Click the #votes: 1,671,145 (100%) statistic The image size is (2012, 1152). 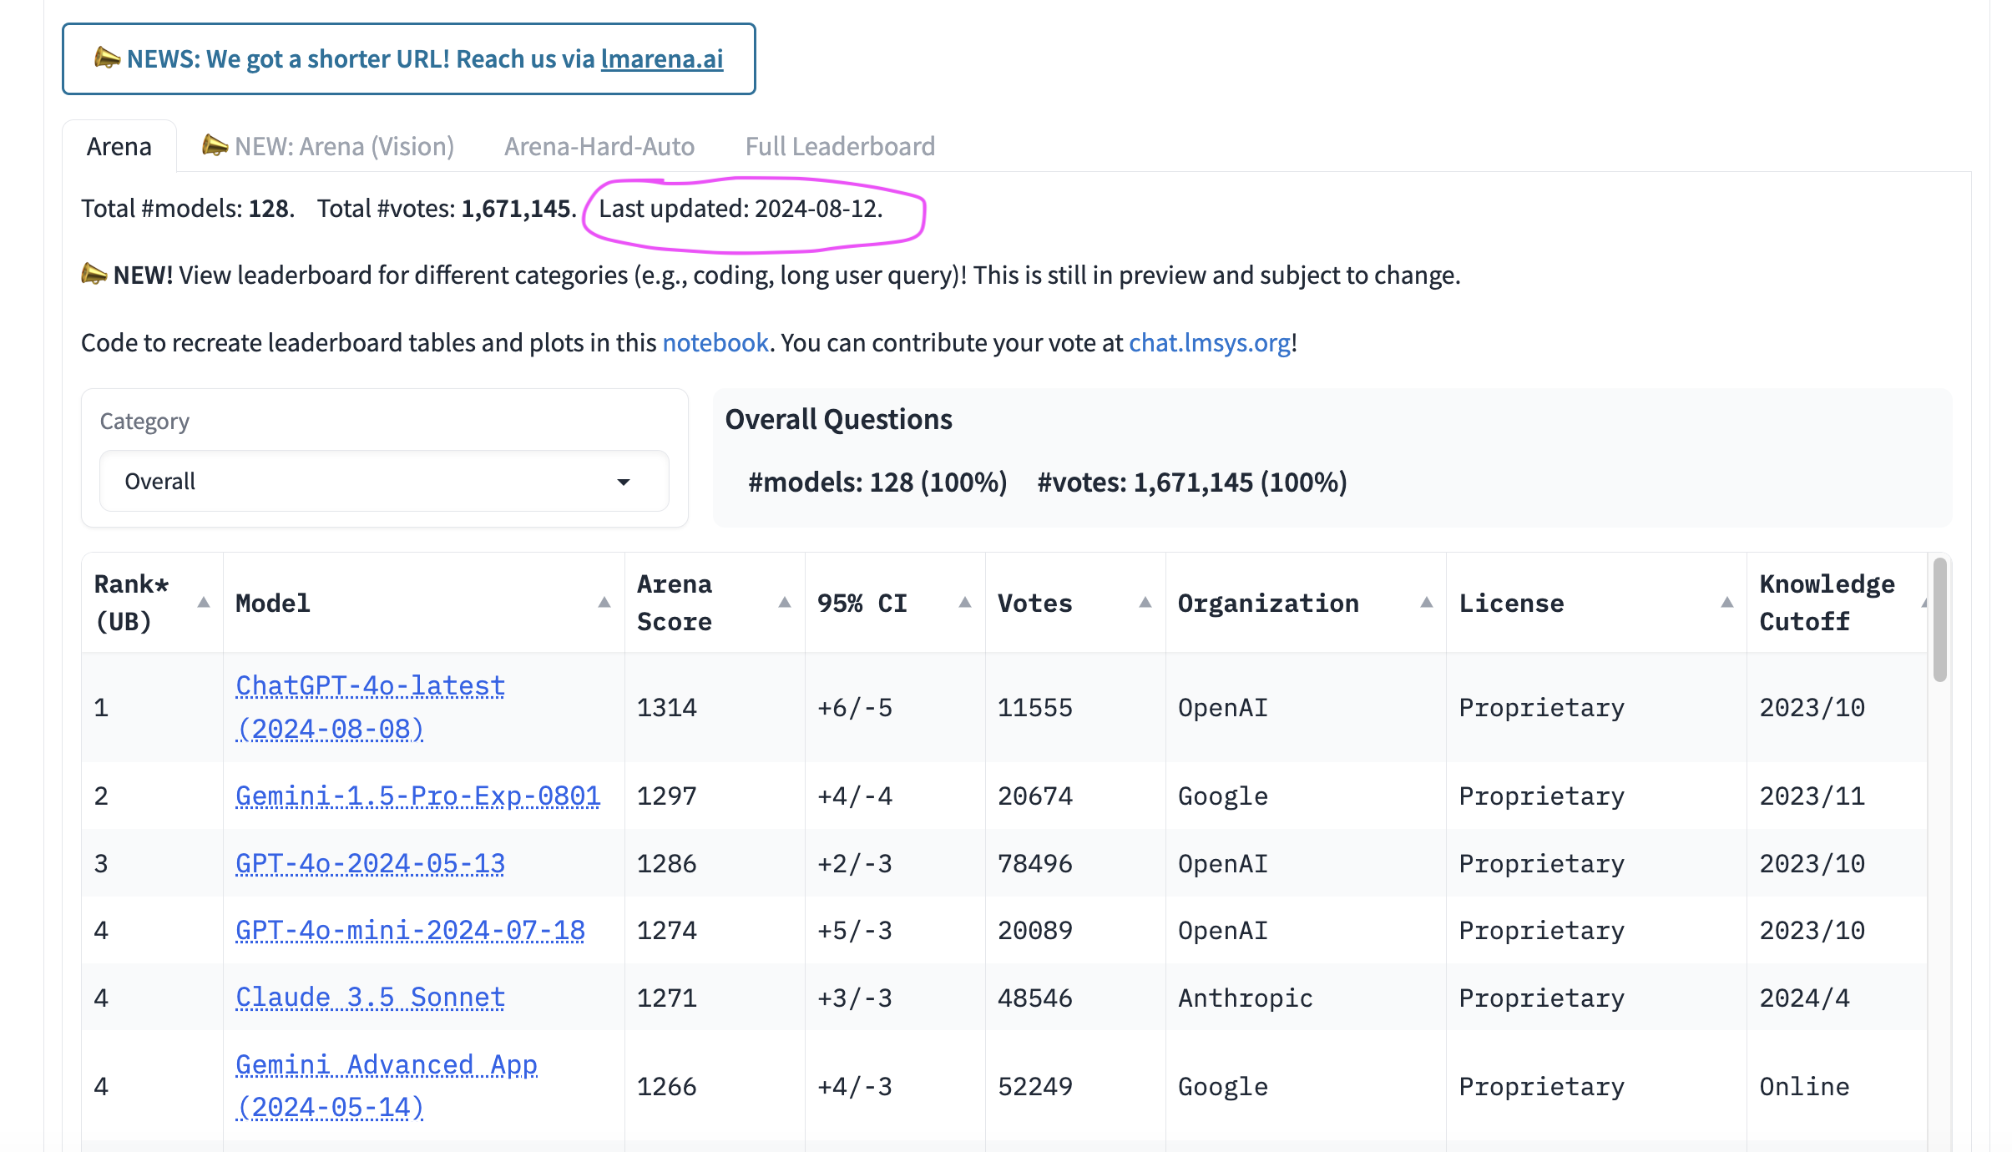click(1192, 482)
